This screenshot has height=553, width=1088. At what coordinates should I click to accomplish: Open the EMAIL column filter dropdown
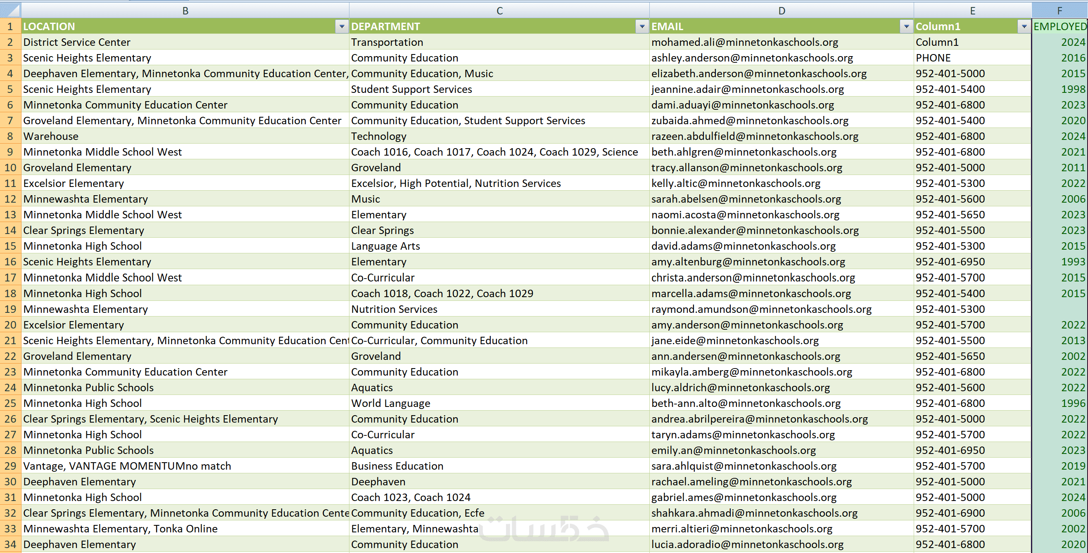click(x=906, y=26)
